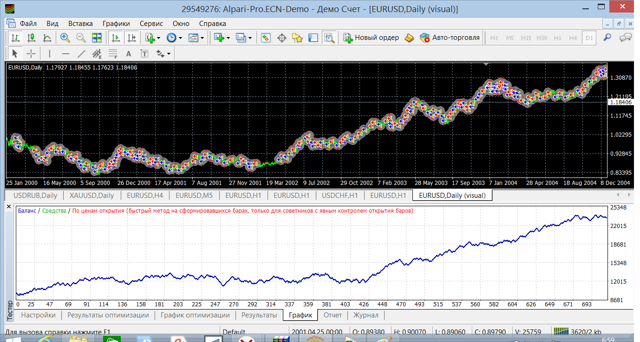Open the Отчет tab in tester
The image size is (640, 342).
[x=333, y=315]
